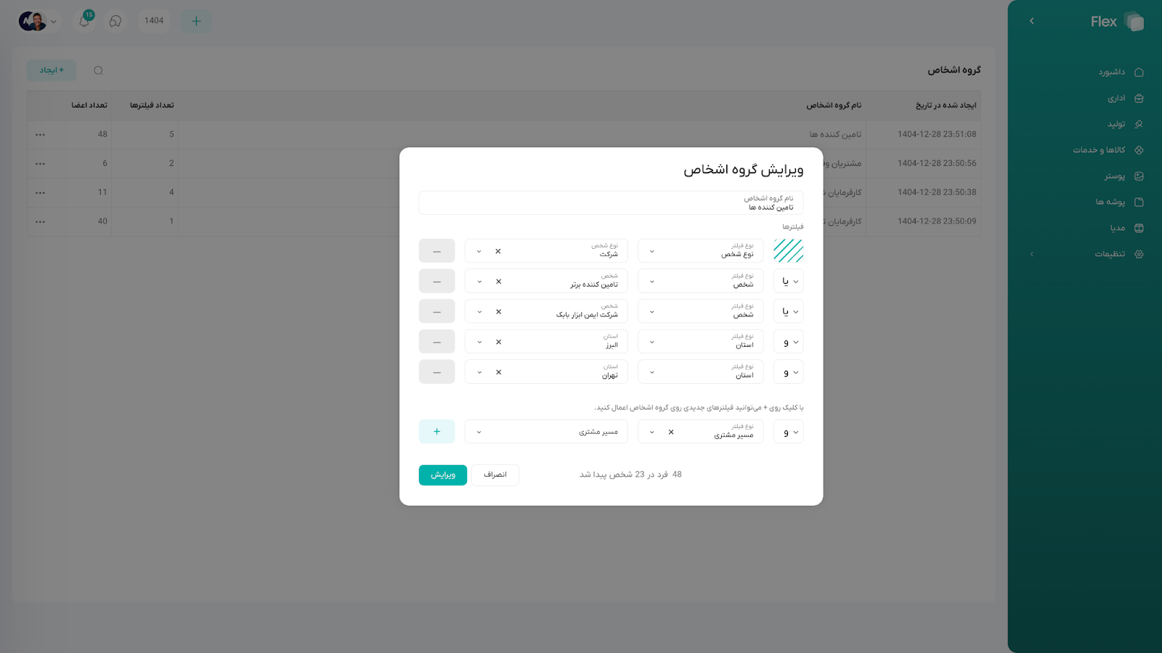Clear the شرکت value with its X icon
The height and width of the screenshot is (653, 1162).
498,251
